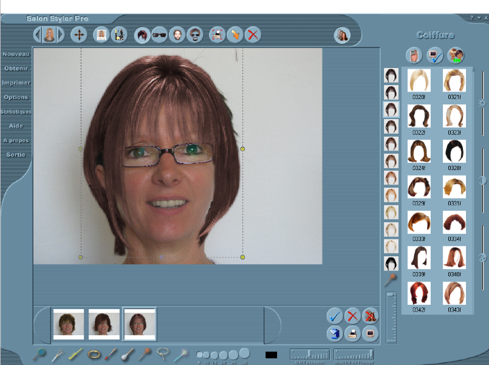Select the yellow comb tool
The height and width of the screenshot is (365, 489).
[x=75, y=354]
